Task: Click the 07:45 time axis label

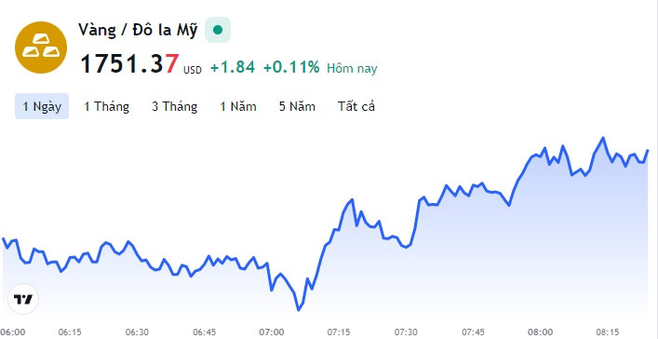Action: (473, 332)
